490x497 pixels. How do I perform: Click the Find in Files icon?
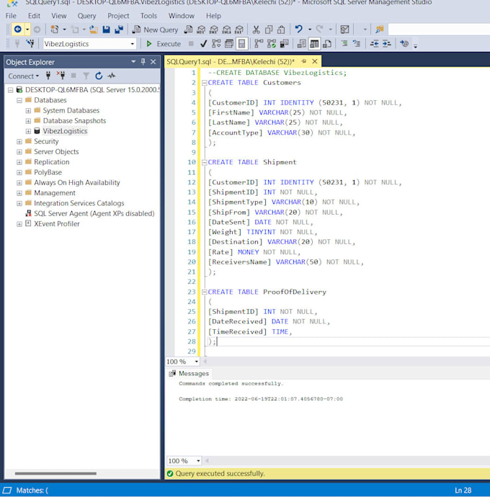[379, 30]
